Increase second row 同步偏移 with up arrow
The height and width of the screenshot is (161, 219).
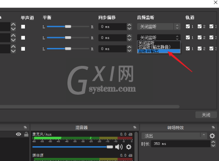(x=129, y=36)
